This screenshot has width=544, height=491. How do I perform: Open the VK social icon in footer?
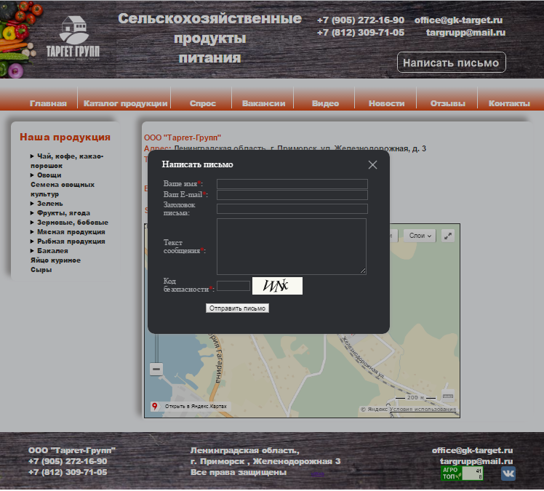click(508, 474)
